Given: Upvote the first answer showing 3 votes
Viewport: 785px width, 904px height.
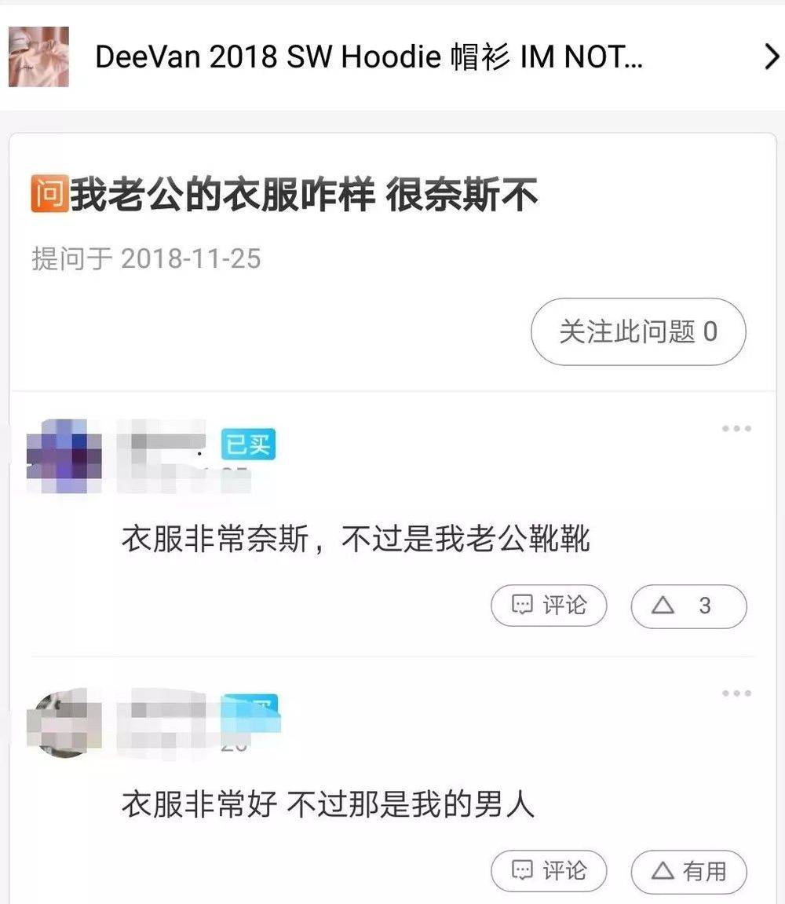Looking at the screenshot, I should pyautogui.click(x=688, y=606).
